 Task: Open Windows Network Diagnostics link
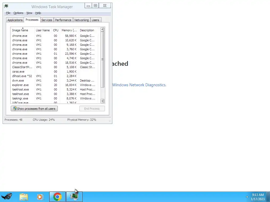click(x=139, y=85)
